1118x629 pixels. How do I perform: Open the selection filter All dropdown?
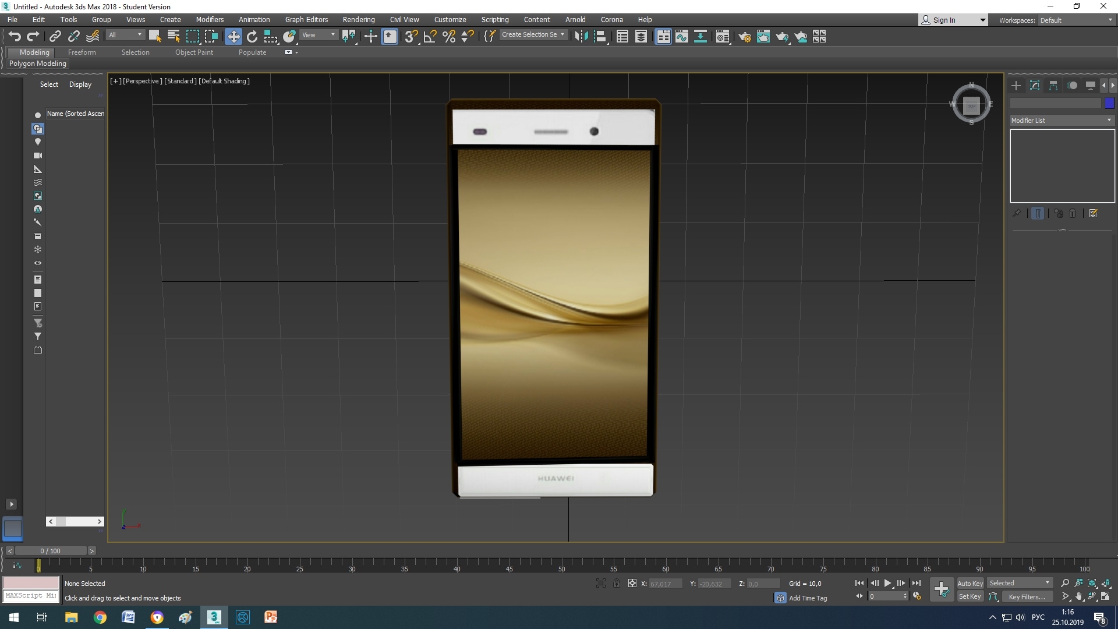(125, 35)
